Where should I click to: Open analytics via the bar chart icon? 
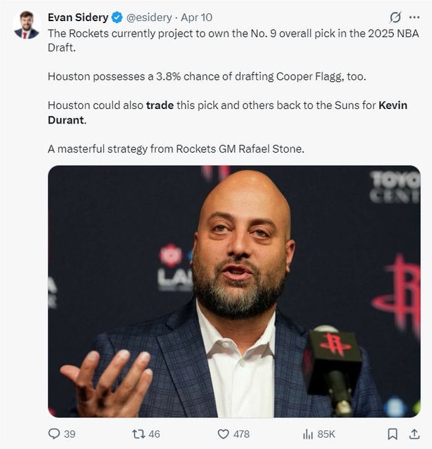[x=308, y=434]
